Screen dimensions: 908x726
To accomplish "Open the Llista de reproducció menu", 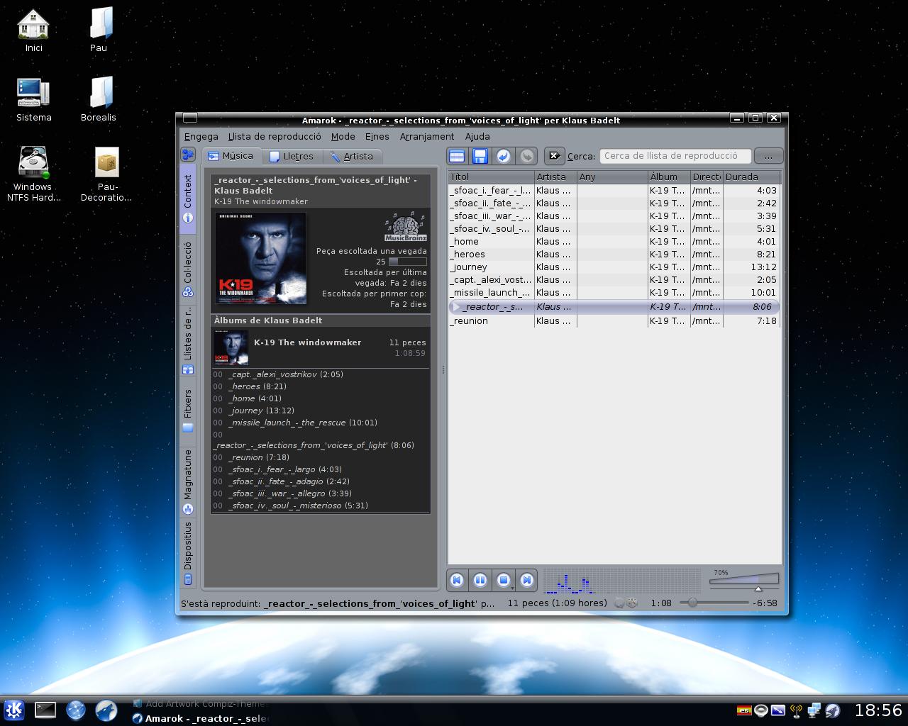I will [275, 136].
